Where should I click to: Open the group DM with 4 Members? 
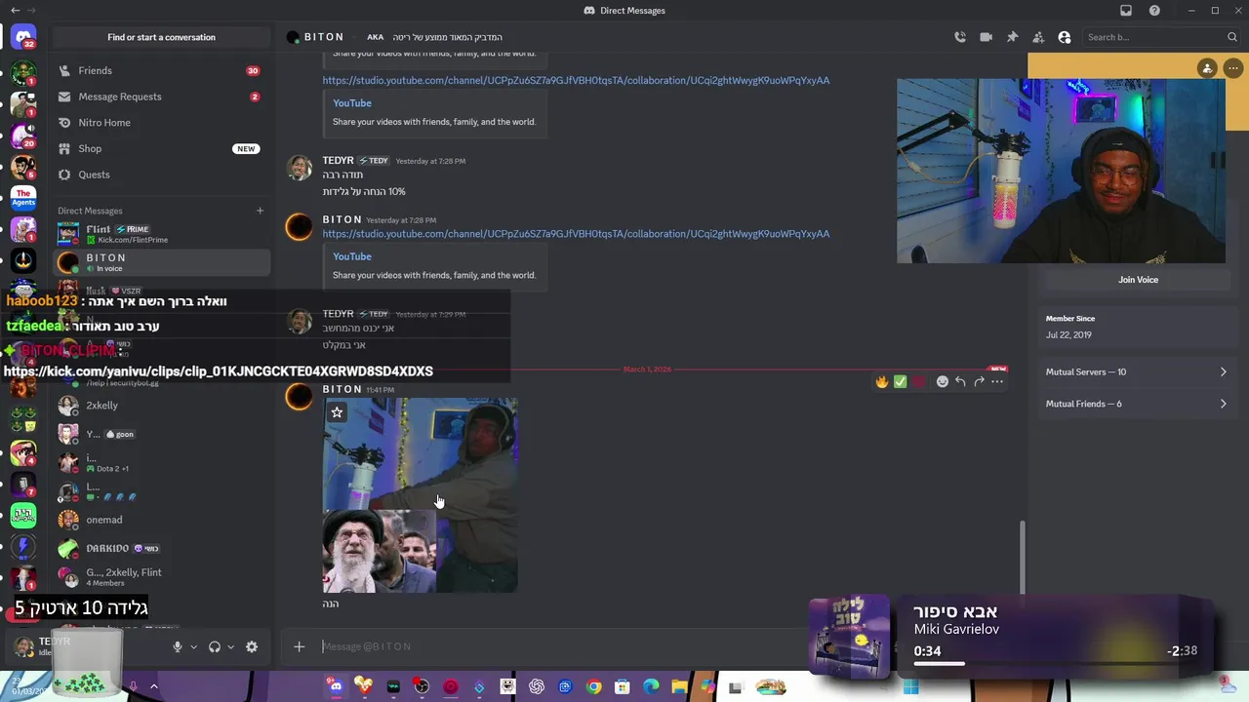[161, 577]
